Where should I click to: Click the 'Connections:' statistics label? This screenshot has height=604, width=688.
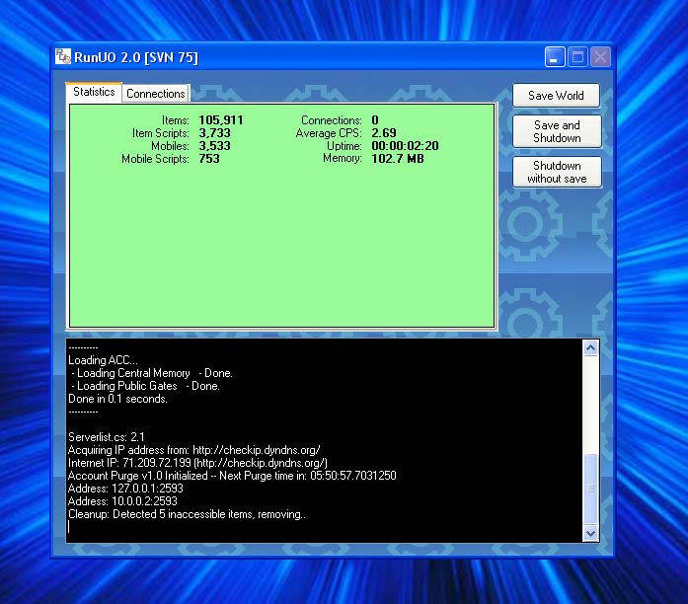point(332,120)
